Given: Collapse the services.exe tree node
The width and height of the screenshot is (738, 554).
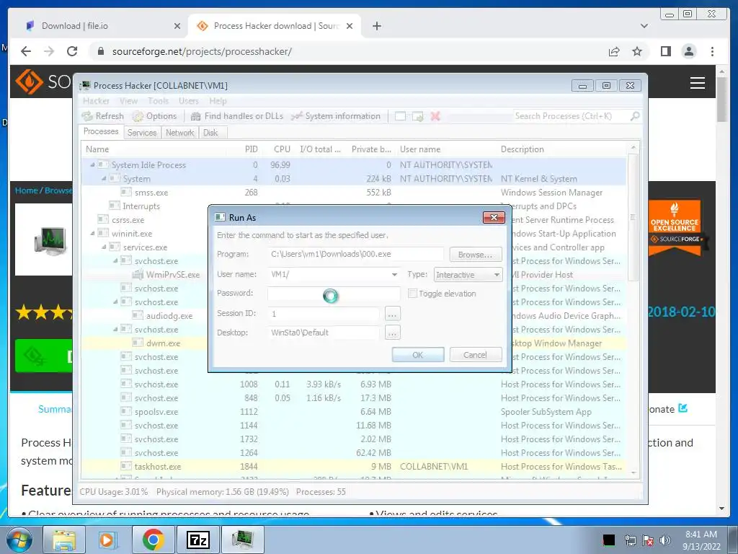Looking at the screenshot, I should pos(104,247).
